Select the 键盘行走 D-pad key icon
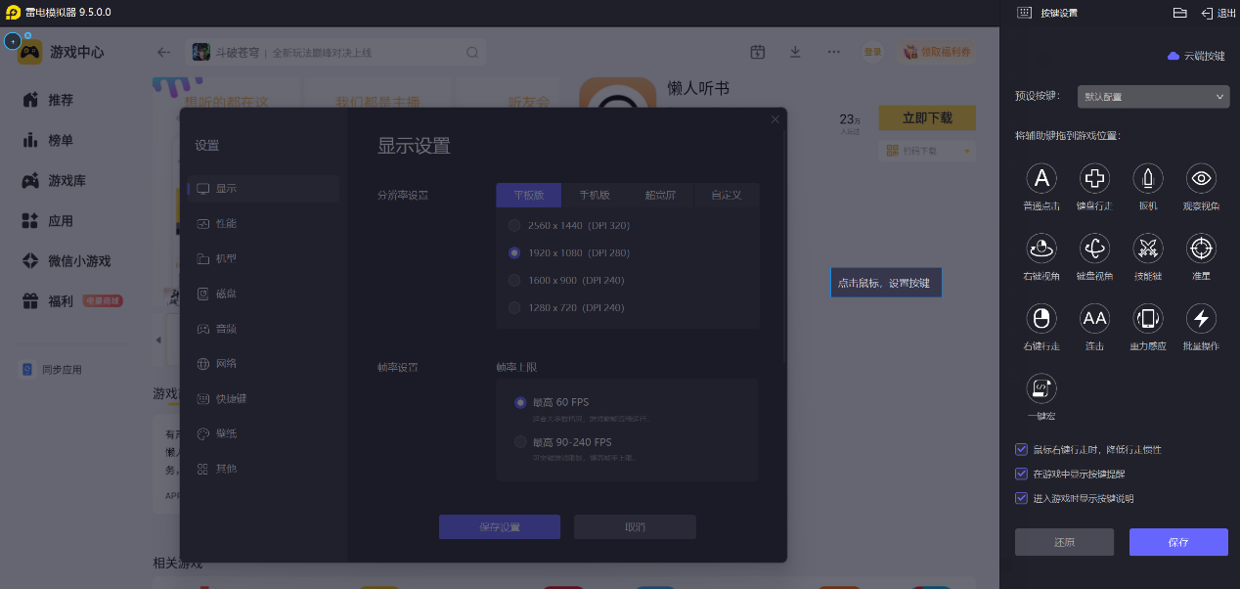Image resolution: width=1240 pixels, height=589 pixels. [1094, 178]
